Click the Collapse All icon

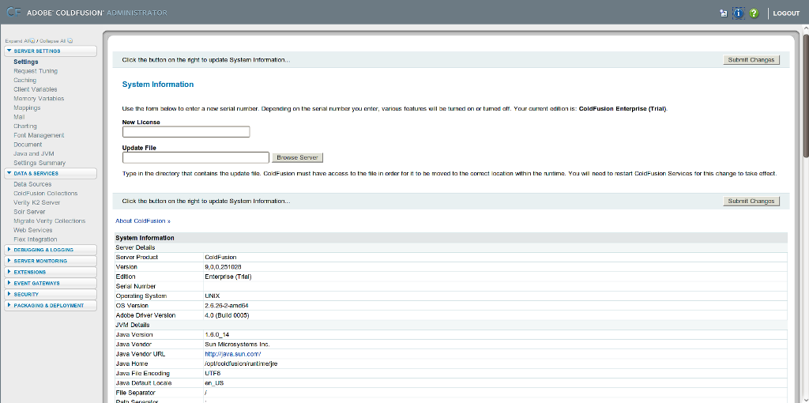[x=70, y=41]
